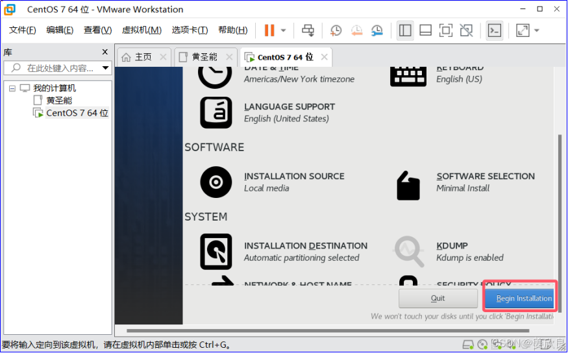Screen dimensions: 568x353
Task: Click the unity mode icon
Action: tap(466, 30)
